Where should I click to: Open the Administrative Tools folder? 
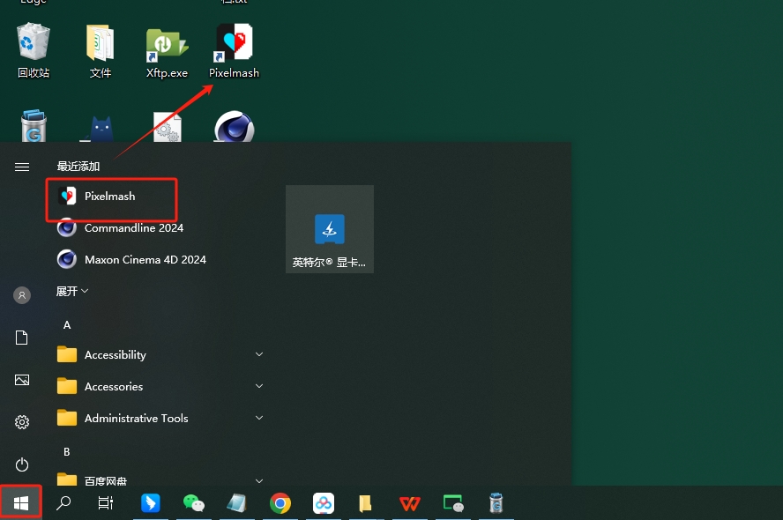(160, 418)
